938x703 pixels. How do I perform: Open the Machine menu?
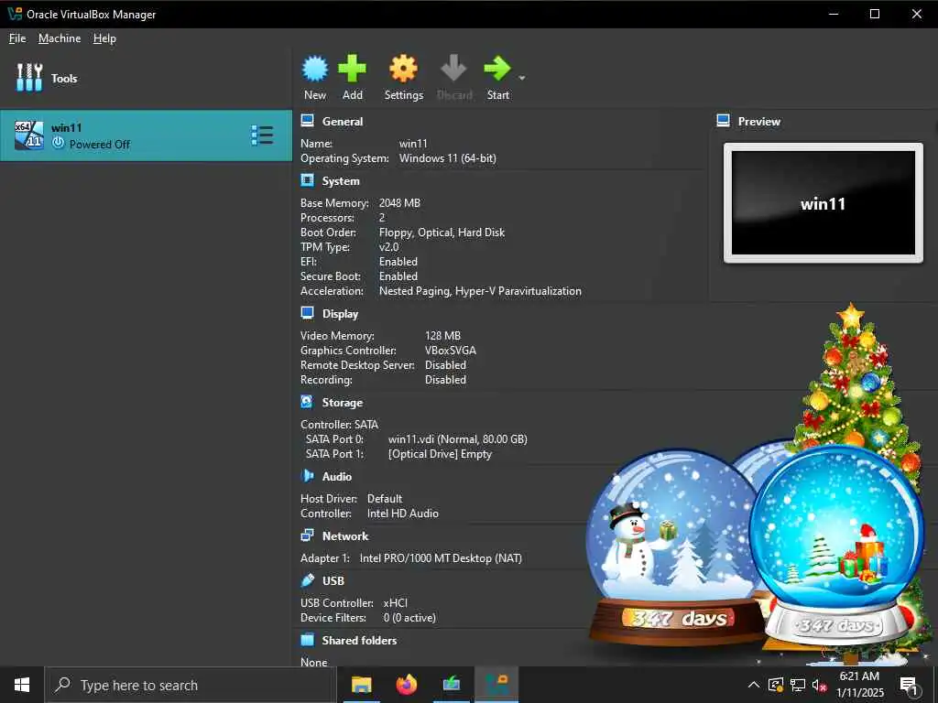(x=60, y=38)
